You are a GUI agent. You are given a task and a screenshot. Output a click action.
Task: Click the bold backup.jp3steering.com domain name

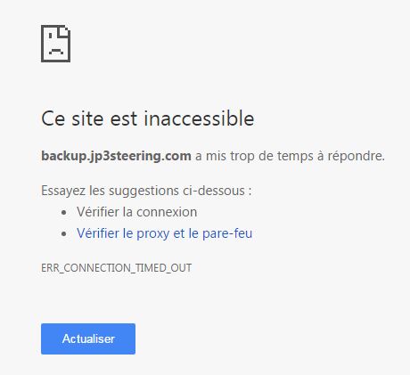pyautogui.click(x=116, y=156)
